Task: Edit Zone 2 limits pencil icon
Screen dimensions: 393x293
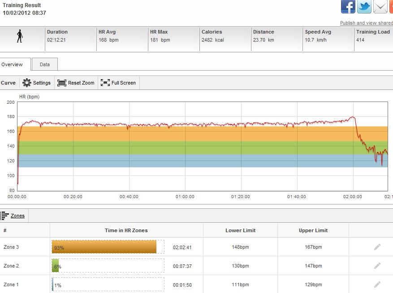Action: coord(377,266)
